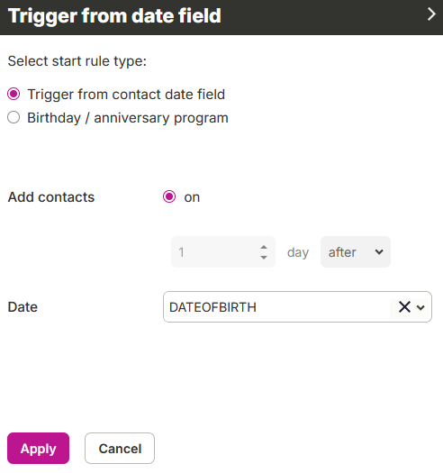The image size is (443, 473).
Task: Click the 'Date' field label
Action: pyautogui.click(x=23, y=307)
